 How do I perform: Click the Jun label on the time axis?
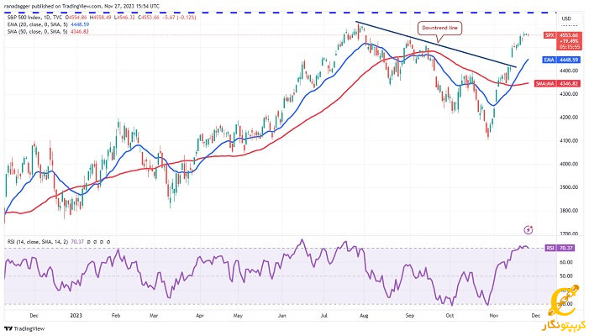(282, 316)
